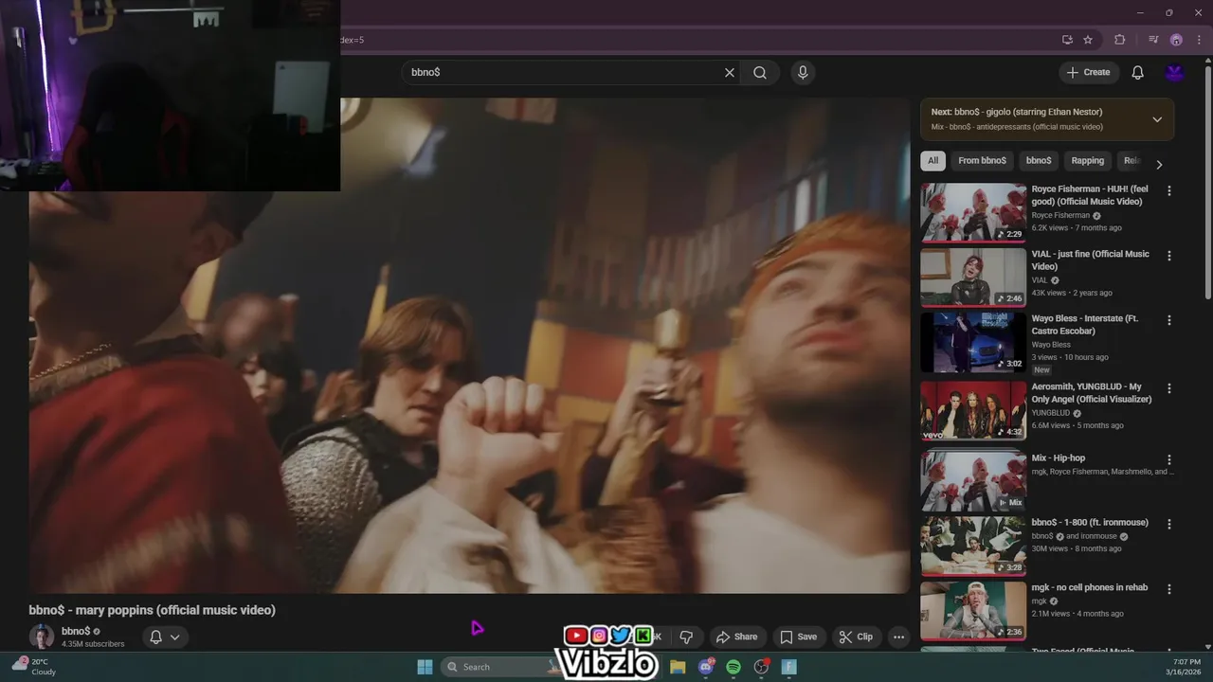Start voice search with microphone
Image resolution: width=1213 pixels, height=682 pixels.
(803, 73)
